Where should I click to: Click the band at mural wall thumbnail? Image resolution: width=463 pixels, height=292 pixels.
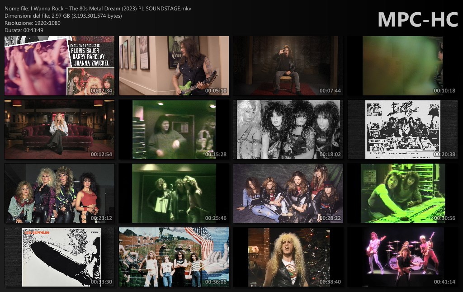point(174,257)
